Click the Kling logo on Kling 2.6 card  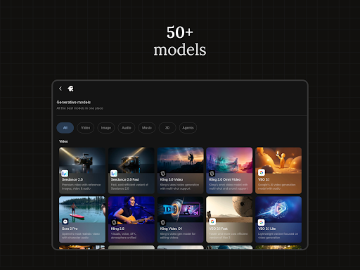(x=114, y=222)
